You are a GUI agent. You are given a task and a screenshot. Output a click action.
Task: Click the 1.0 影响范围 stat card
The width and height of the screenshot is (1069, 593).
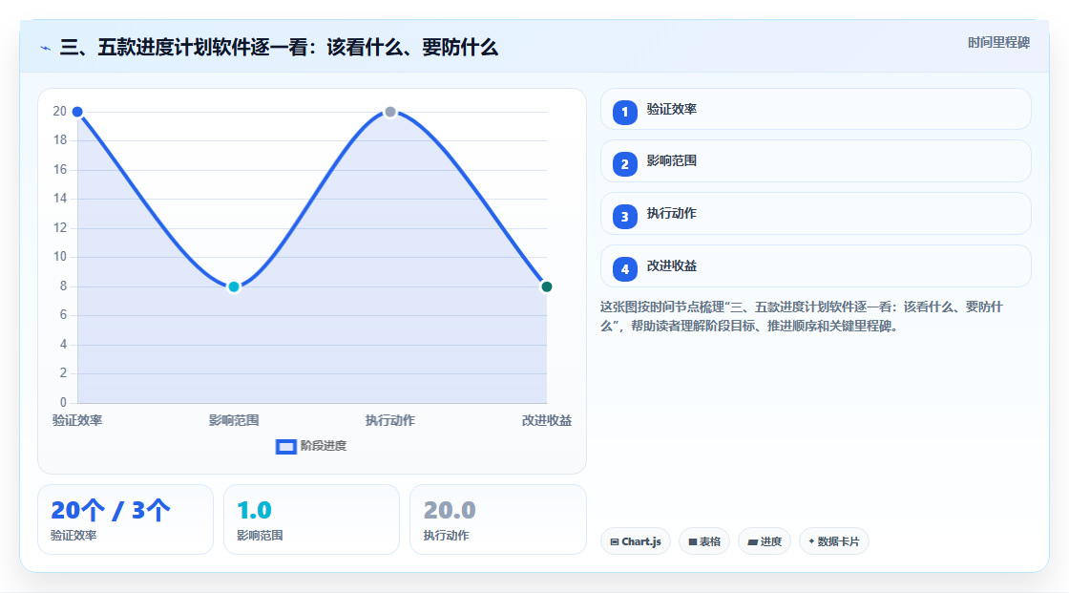point(311,519)
